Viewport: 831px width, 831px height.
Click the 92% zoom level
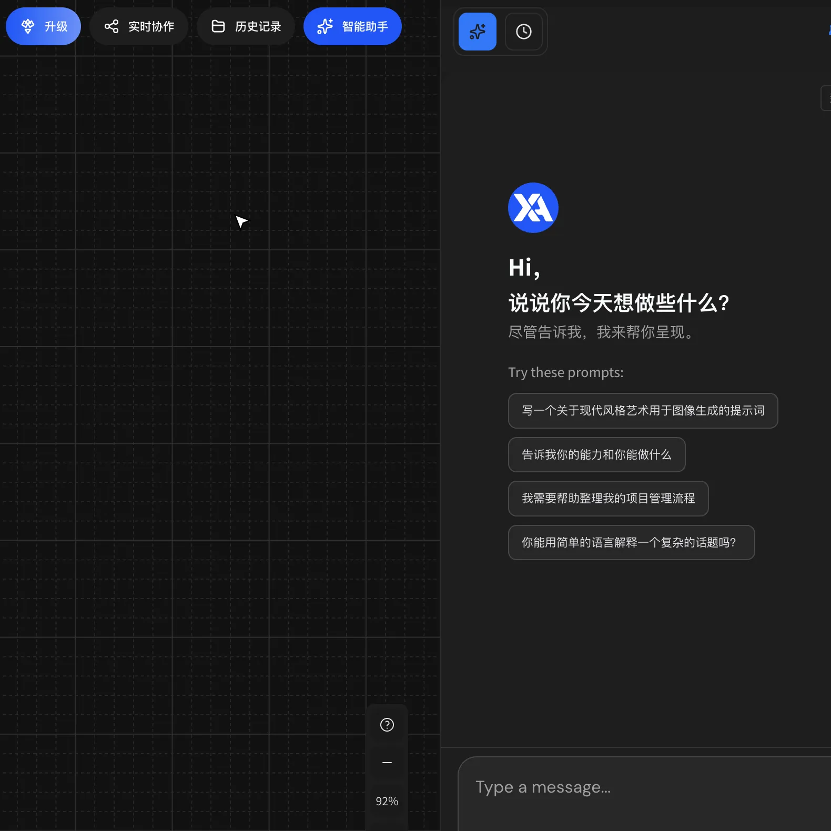tap(387, 801)
